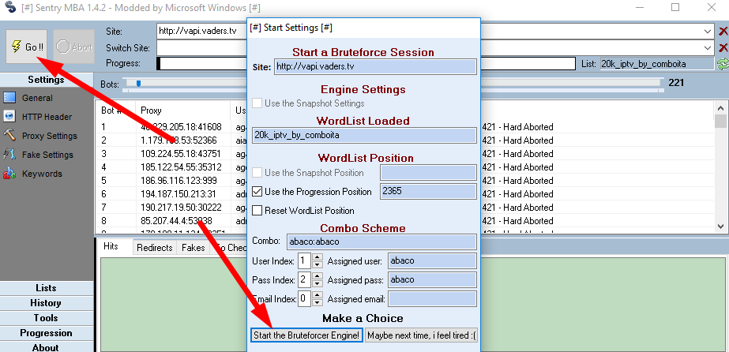This screenshot has width=729, height=352.
Task: Click the empty Snapshot Position field
Action: click(428, 173)
